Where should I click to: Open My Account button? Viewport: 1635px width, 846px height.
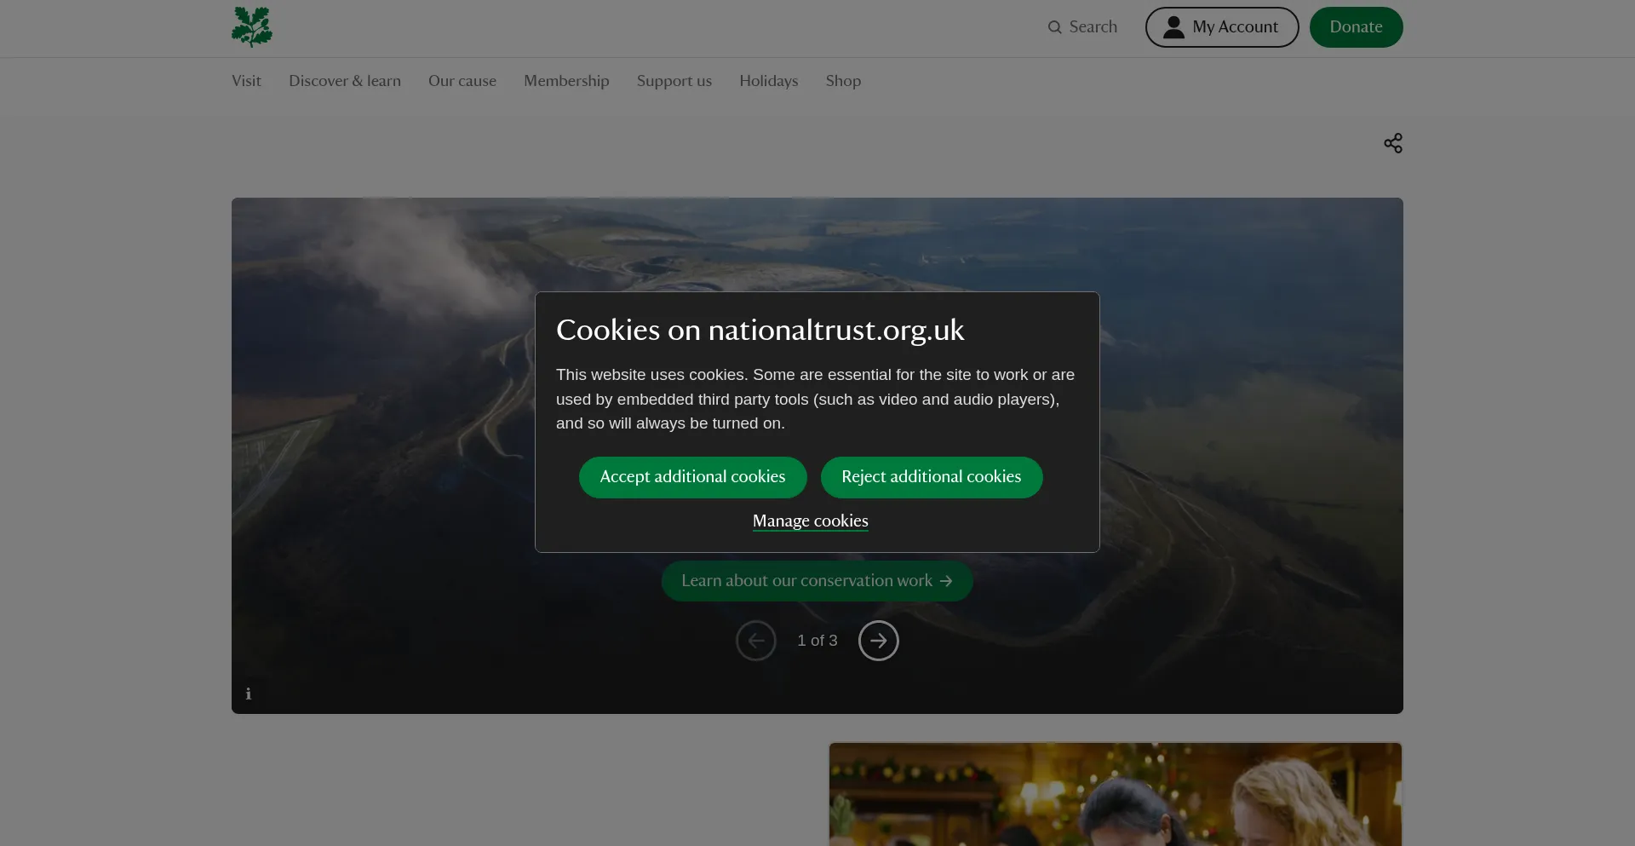1222,27
